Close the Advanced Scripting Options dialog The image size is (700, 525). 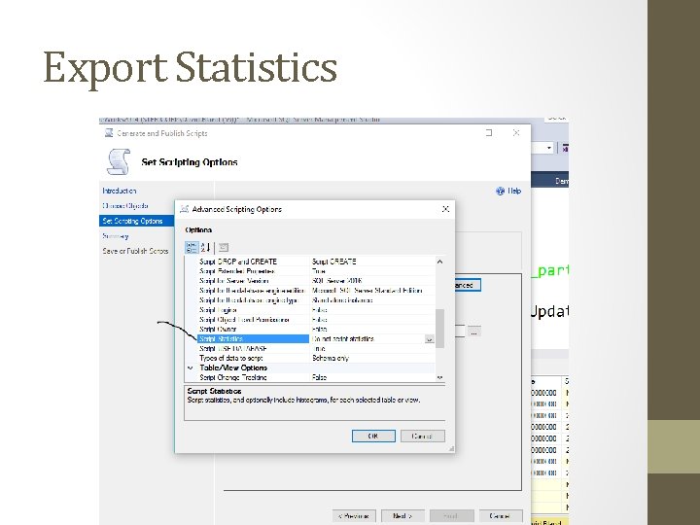(445, 209)
